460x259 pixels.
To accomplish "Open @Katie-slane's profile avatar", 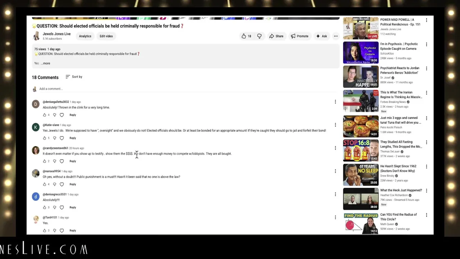I will (36, 127).
